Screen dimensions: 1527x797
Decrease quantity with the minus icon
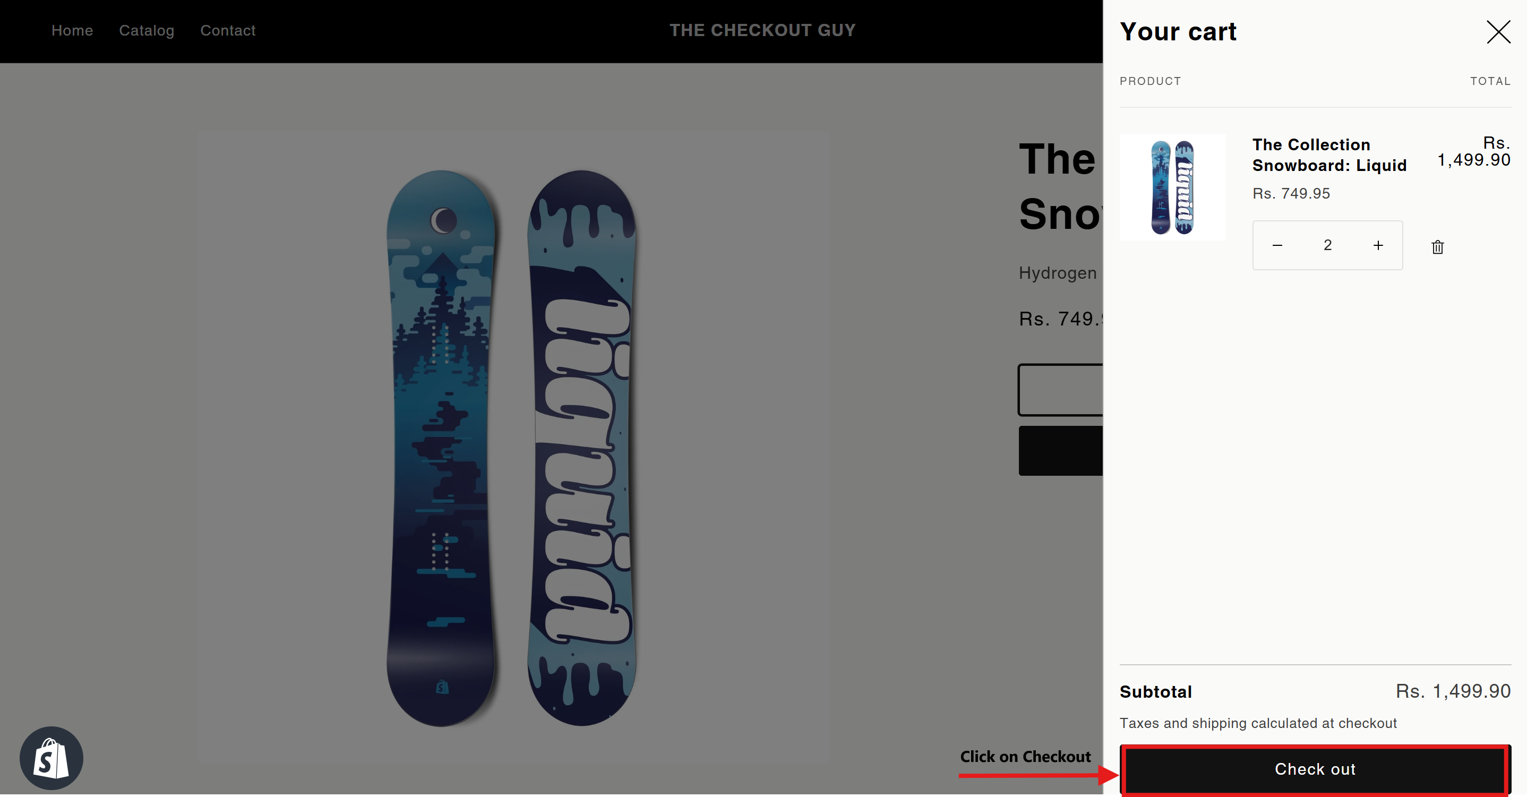[1277, 245]
